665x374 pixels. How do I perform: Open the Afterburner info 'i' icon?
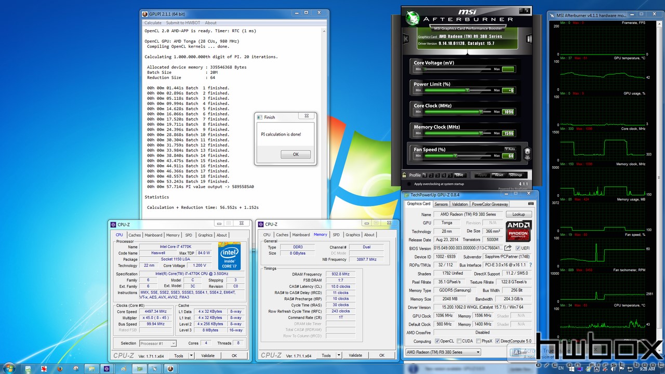click(x=529, y=38)
